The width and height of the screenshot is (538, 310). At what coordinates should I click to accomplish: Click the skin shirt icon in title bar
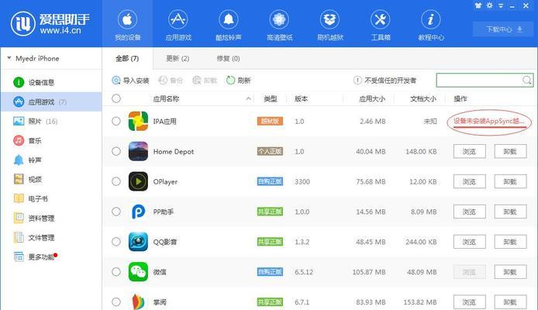point(478,5)
